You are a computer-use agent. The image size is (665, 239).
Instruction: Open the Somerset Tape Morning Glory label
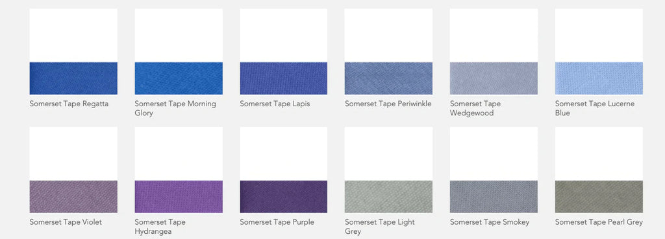[x=175, y=108]
